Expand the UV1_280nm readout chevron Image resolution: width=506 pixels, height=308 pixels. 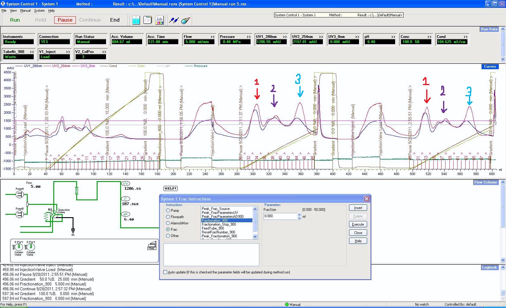285,37
